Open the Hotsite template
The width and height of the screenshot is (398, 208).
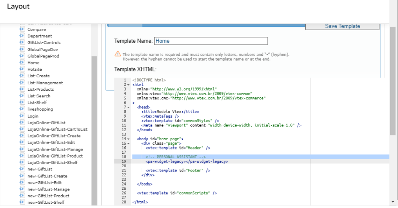[35, 69]
